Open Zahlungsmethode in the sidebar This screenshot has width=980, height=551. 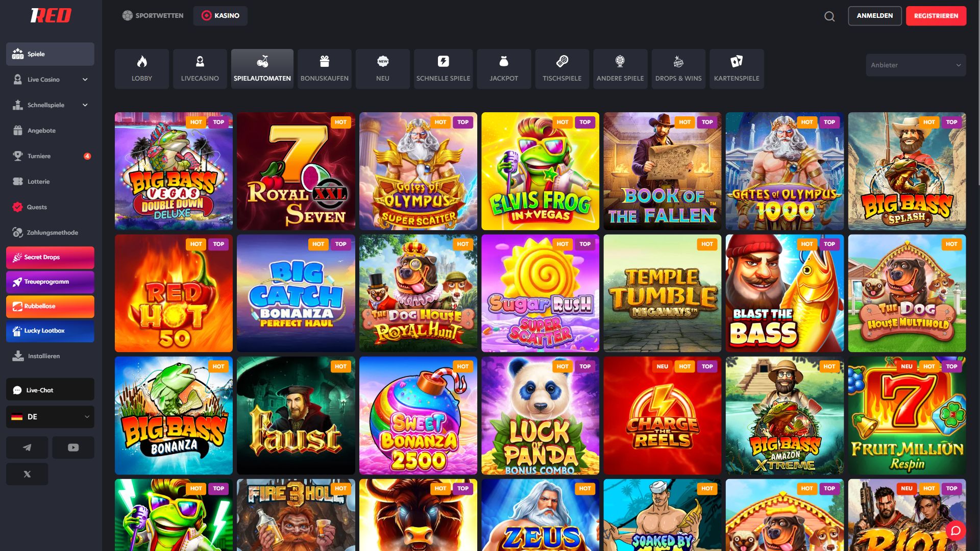click(50, 233)
